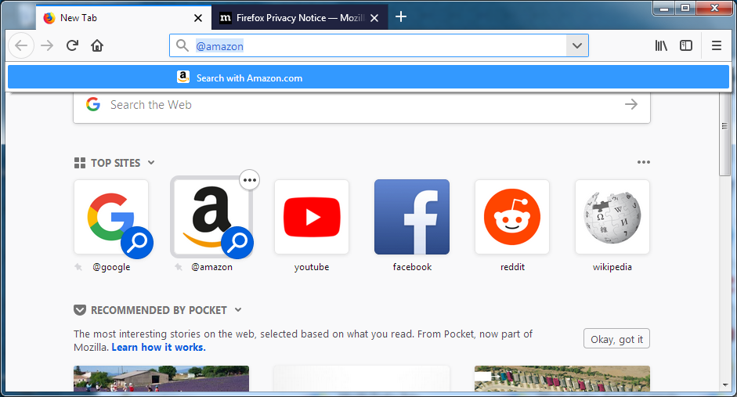Open the Learn how it works link
The image size is (737, 397).
pyautogui.click(x=158, y=347)
